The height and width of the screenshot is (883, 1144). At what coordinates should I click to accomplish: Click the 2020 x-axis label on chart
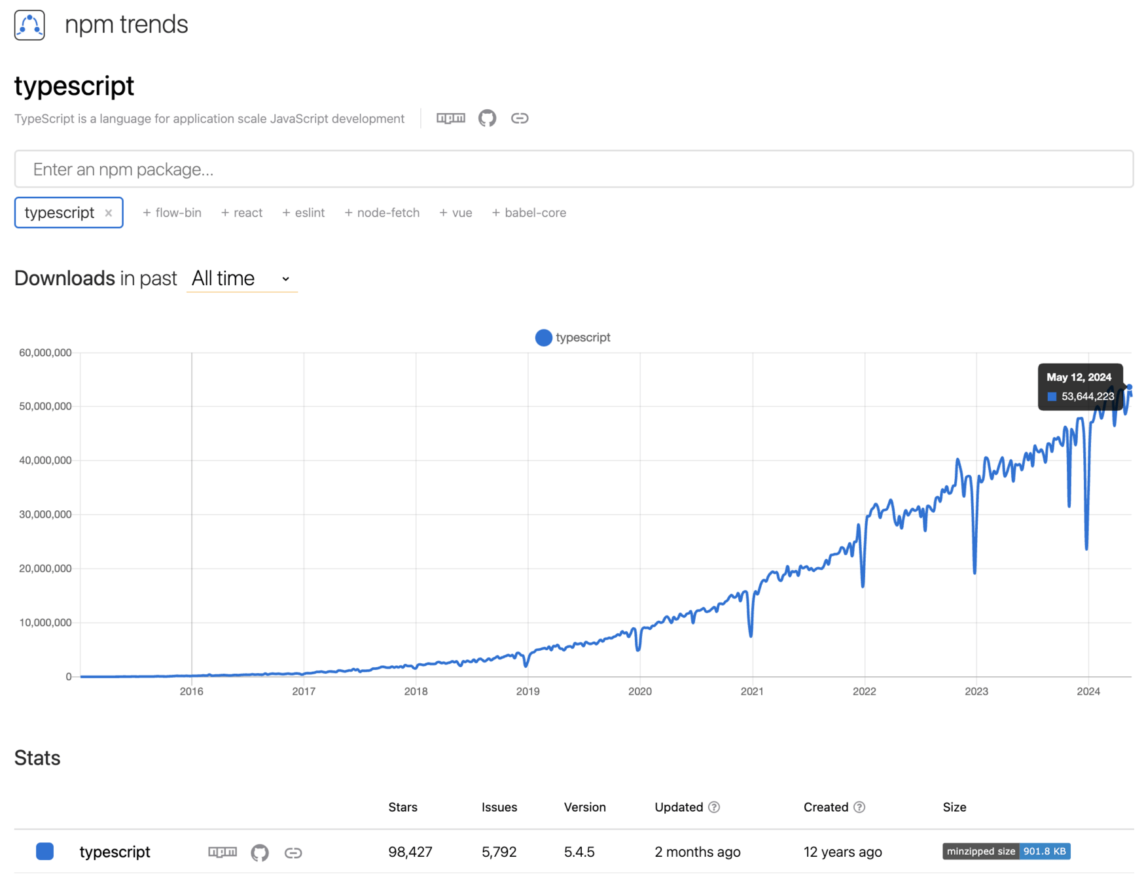pyautogui.click(x=640, y=691)
